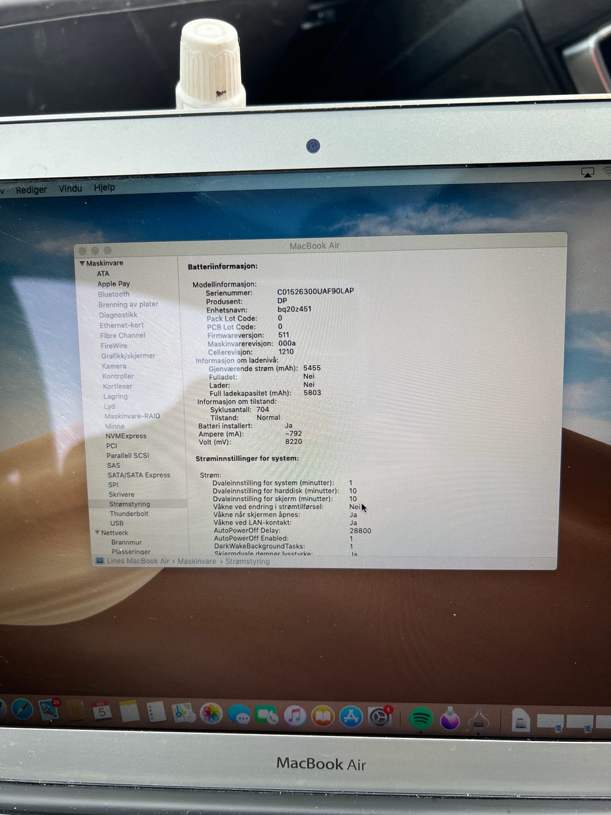Open the document icon in Dock
This screenshot has width=611, height=815.
521,720
